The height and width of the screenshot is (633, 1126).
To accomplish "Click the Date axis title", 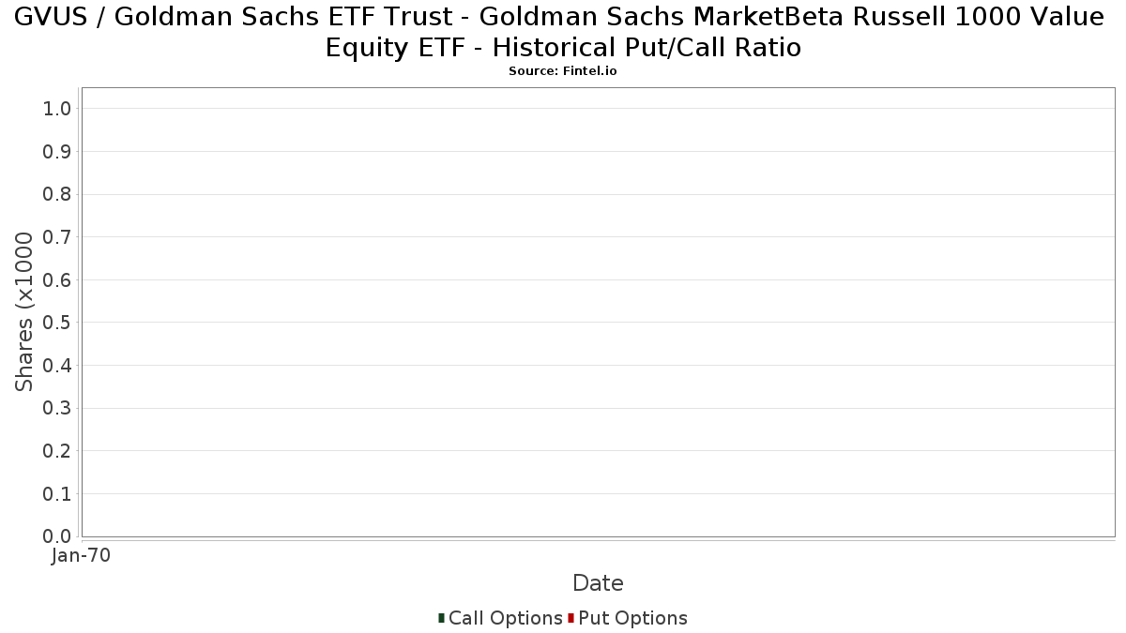I will pyautogui.click(x=598, y=583).
